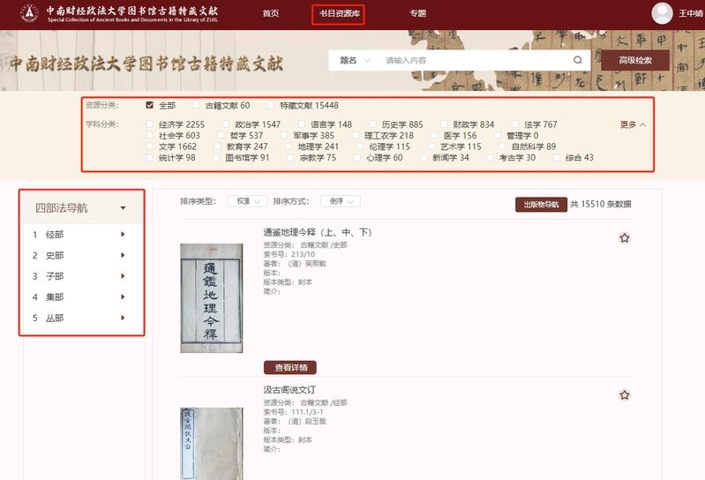The height and width of the screenshot is (480, 705).
Task: Star the 汲古阁说文订 entry
Action: point(625,394)
